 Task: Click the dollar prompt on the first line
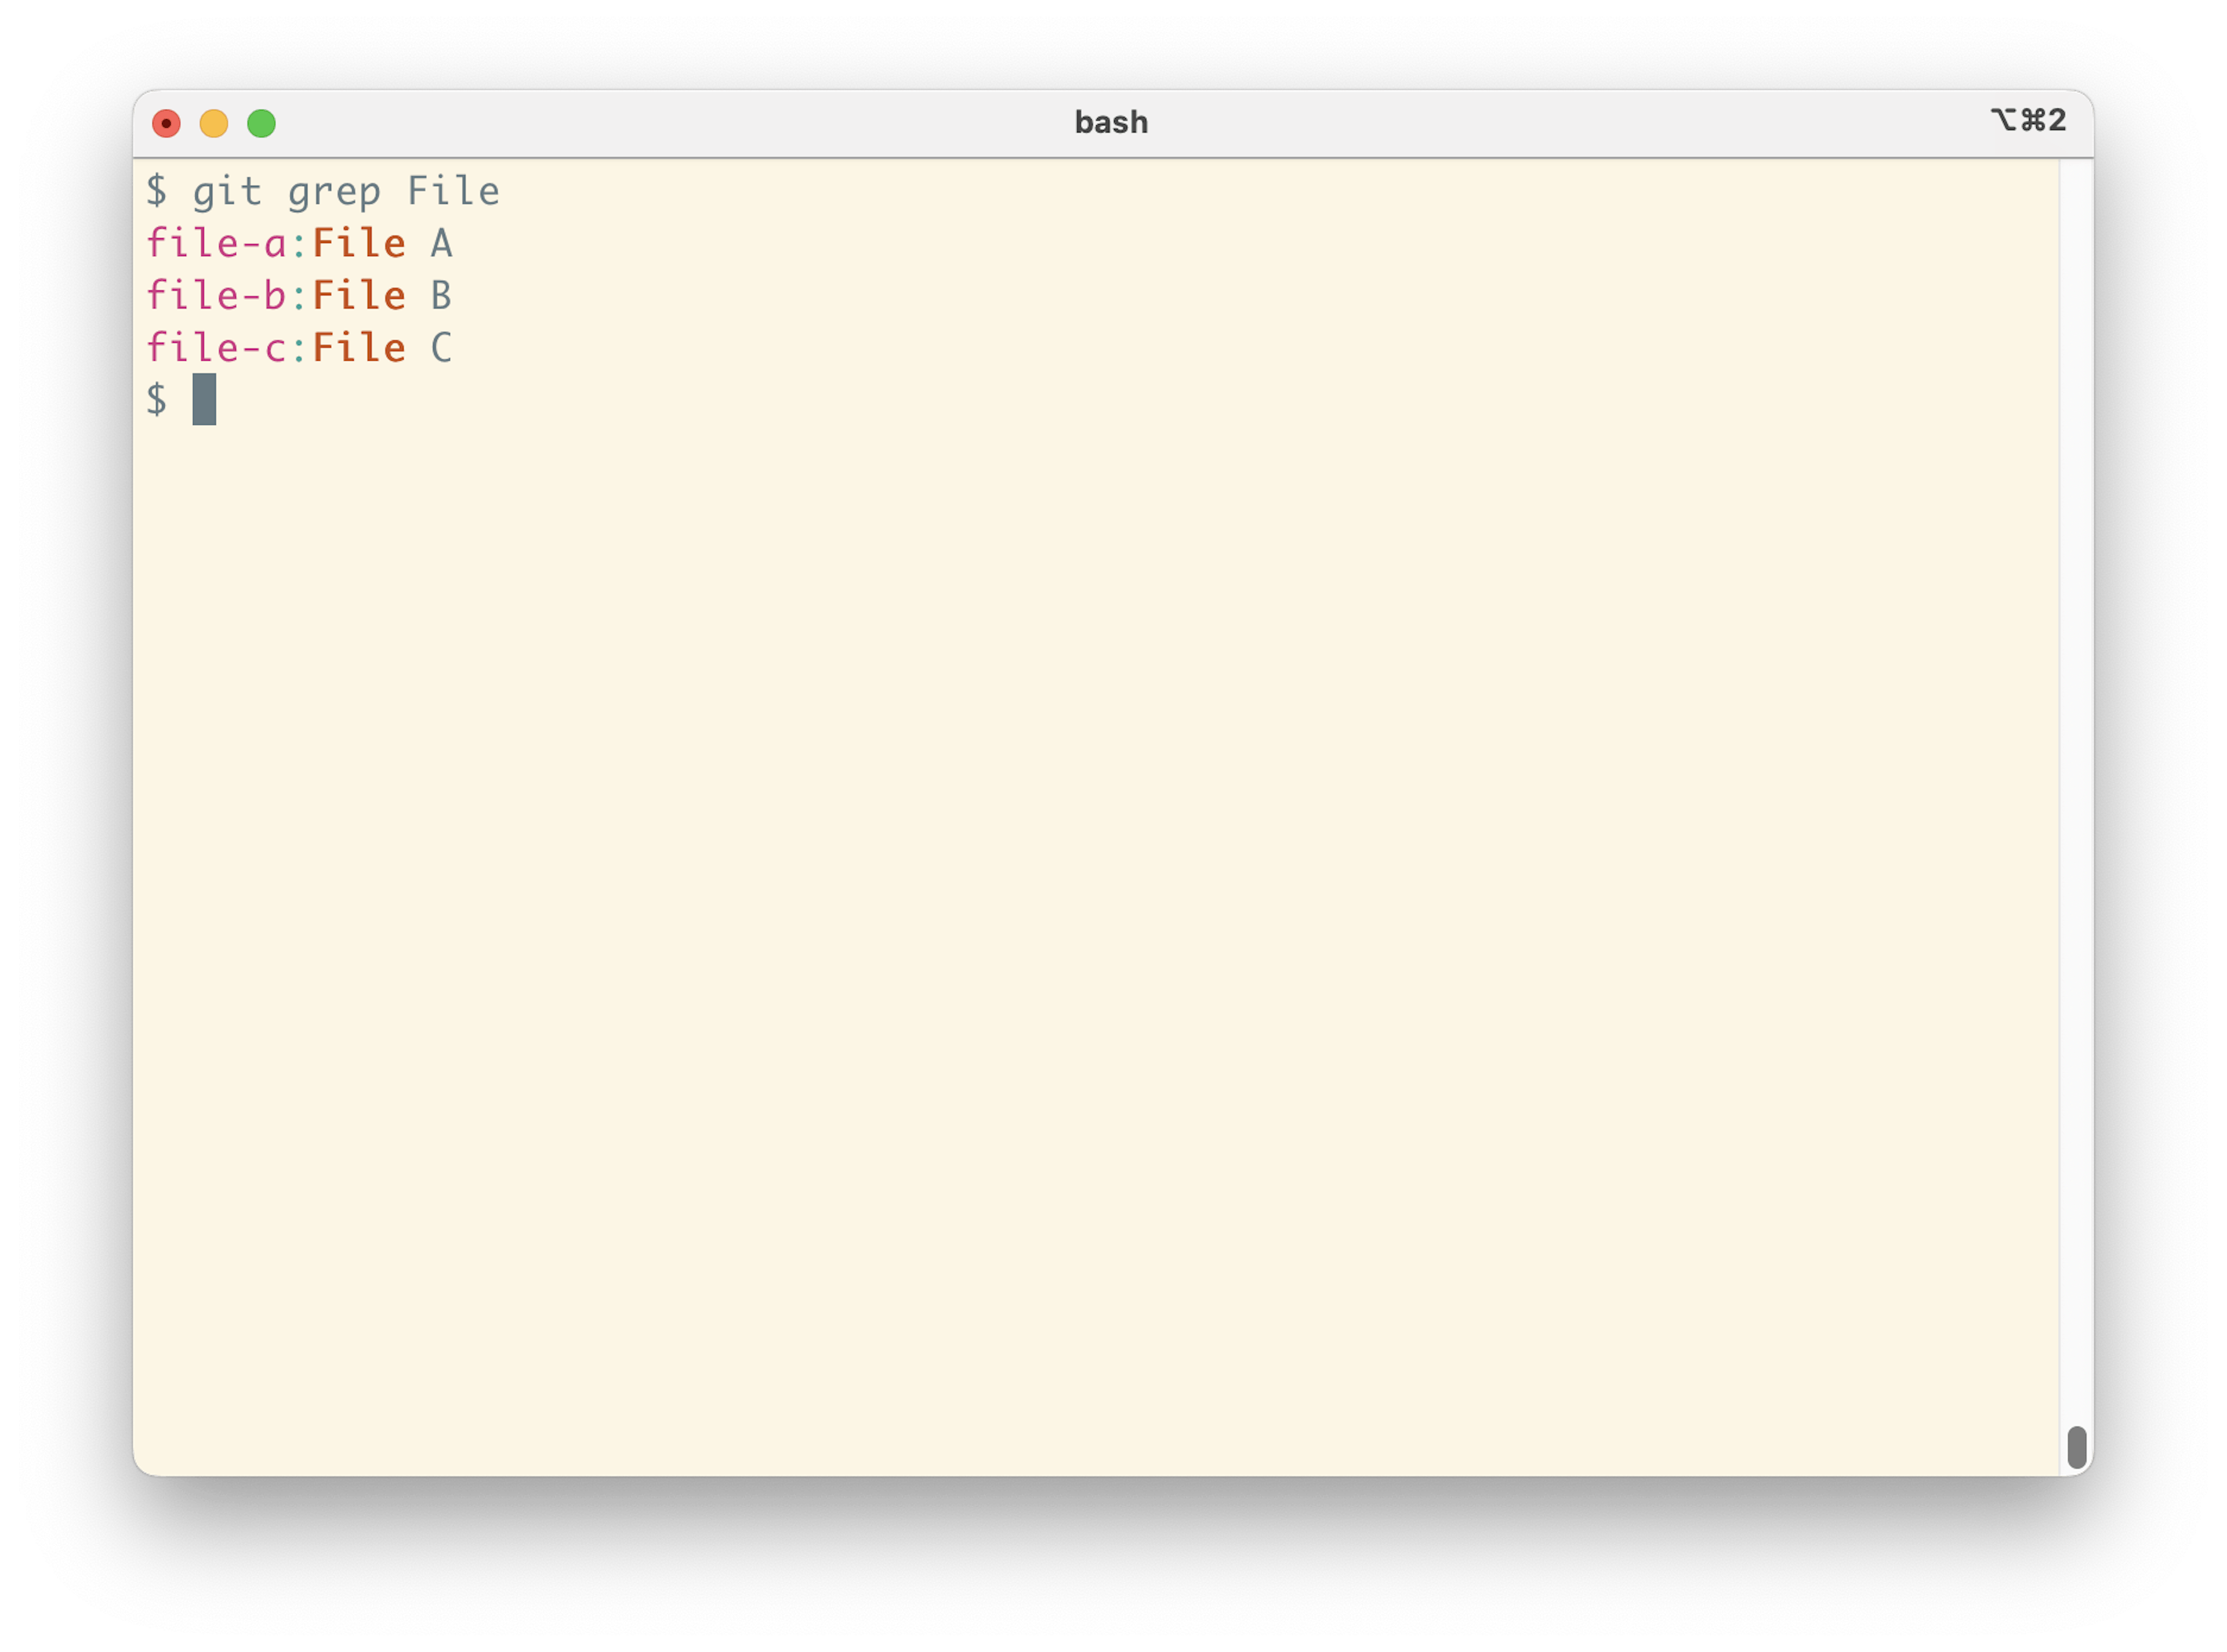[158, 190]
